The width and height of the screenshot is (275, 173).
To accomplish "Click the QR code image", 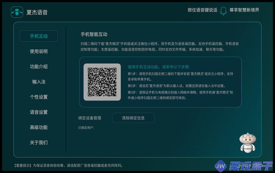I will pos(102,82).
